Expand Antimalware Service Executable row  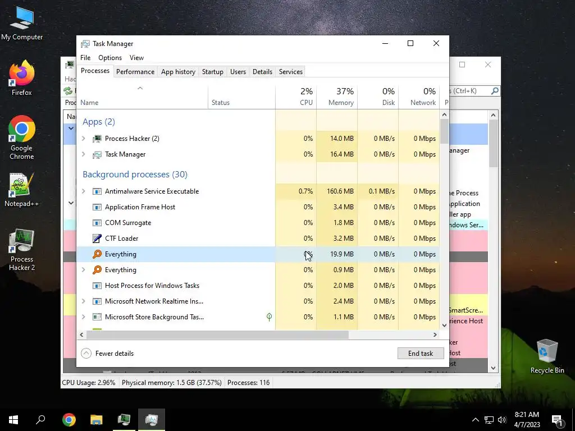pos(83,191)
